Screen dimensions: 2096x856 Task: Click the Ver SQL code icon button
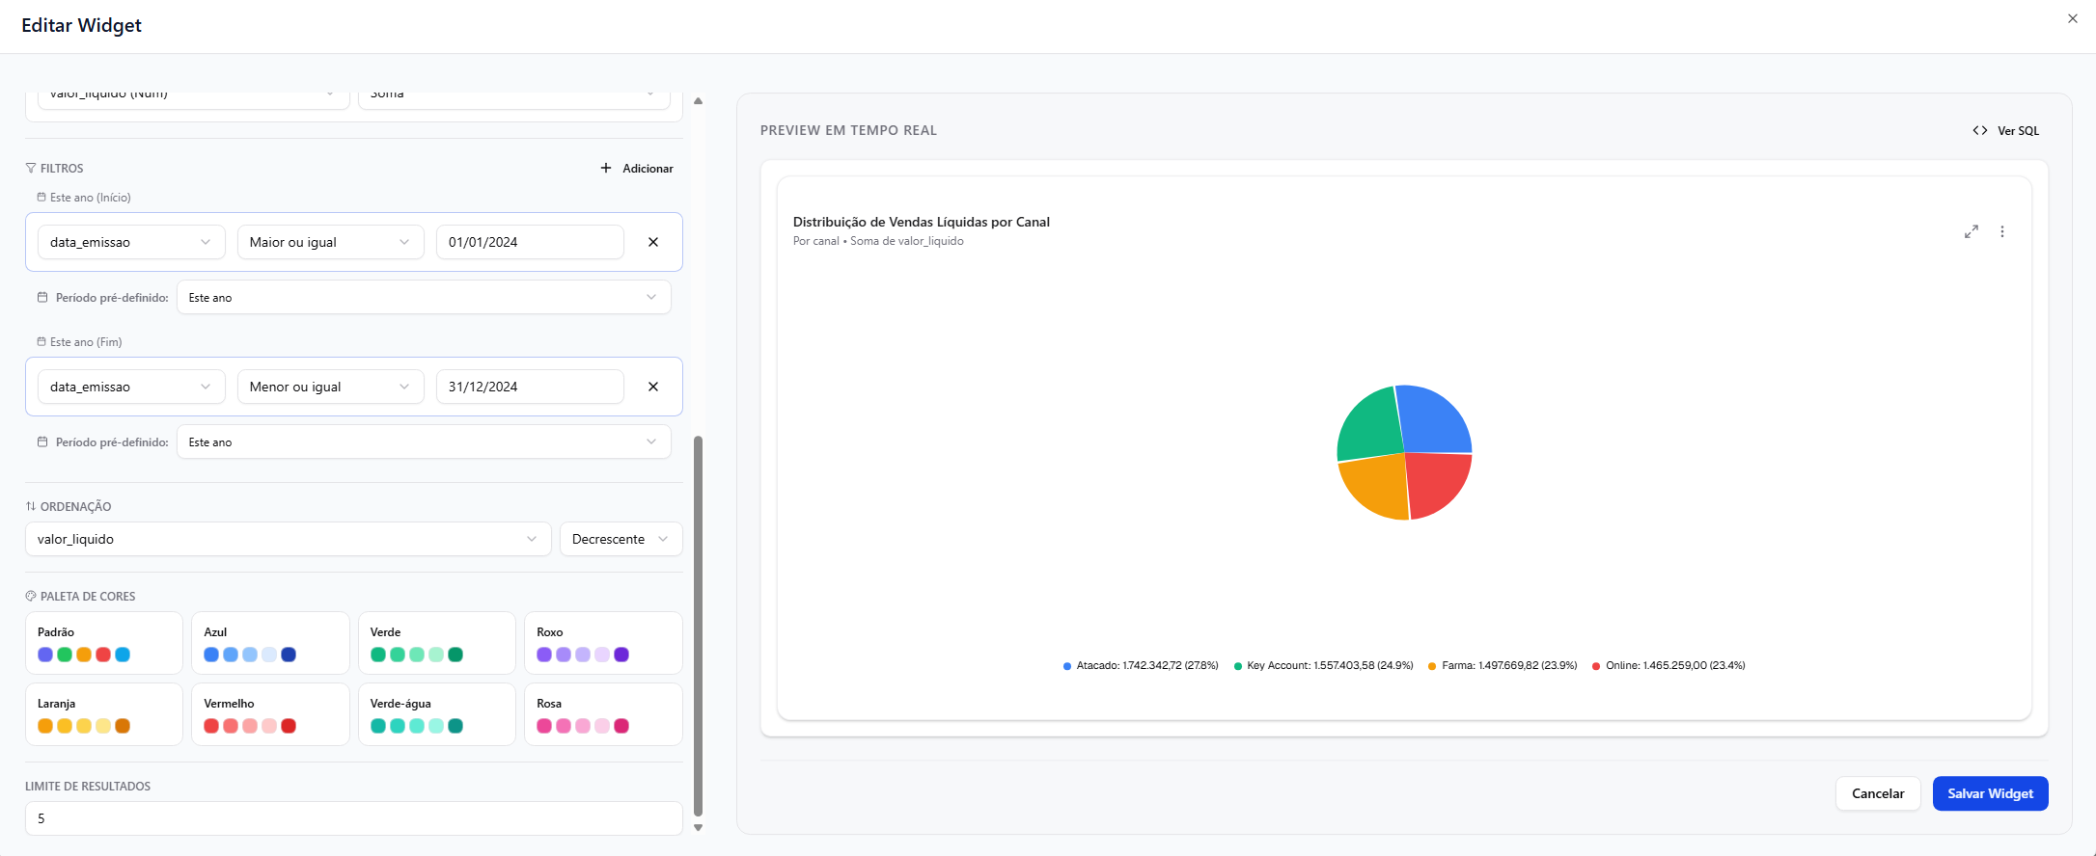coord(2005,130)
